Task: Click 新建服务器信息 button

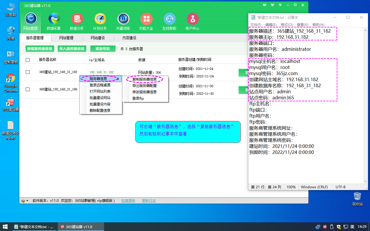Action: tap(40, 49)
